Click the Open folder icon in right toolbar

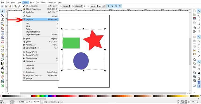(195, 15)
